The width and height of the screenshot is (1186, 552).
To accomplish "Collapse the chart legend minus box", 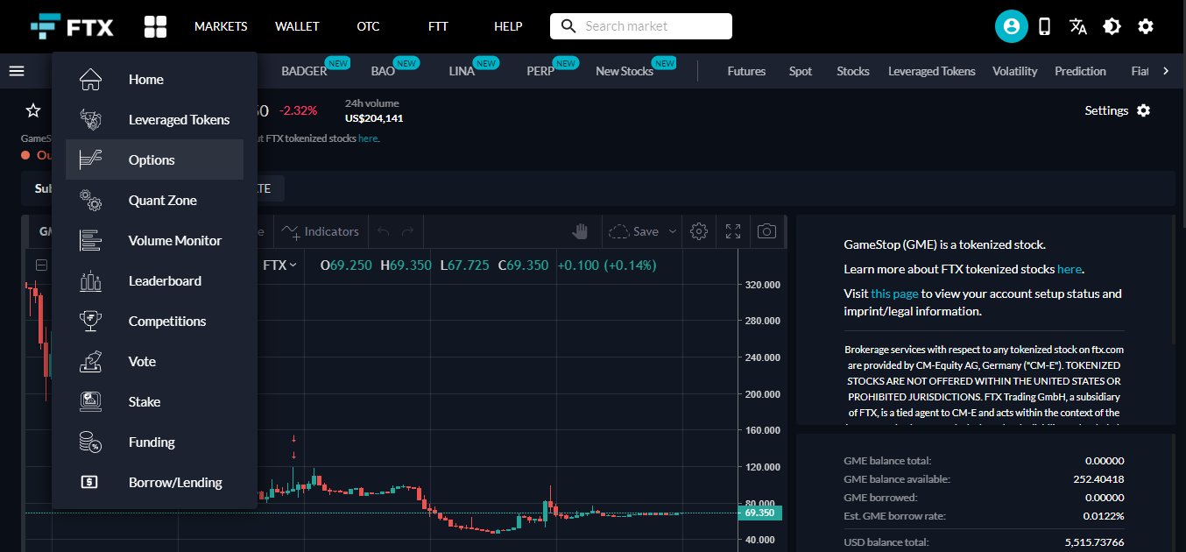I will [41, 265].
